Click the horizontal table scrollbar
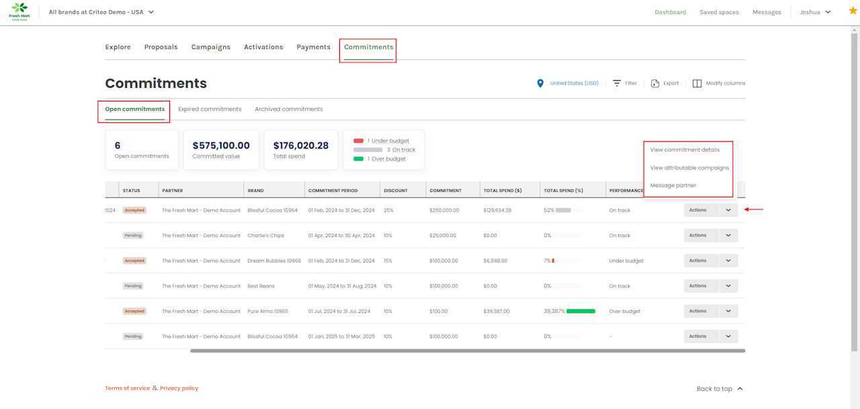The image size is (860, 409). (467, 351)
